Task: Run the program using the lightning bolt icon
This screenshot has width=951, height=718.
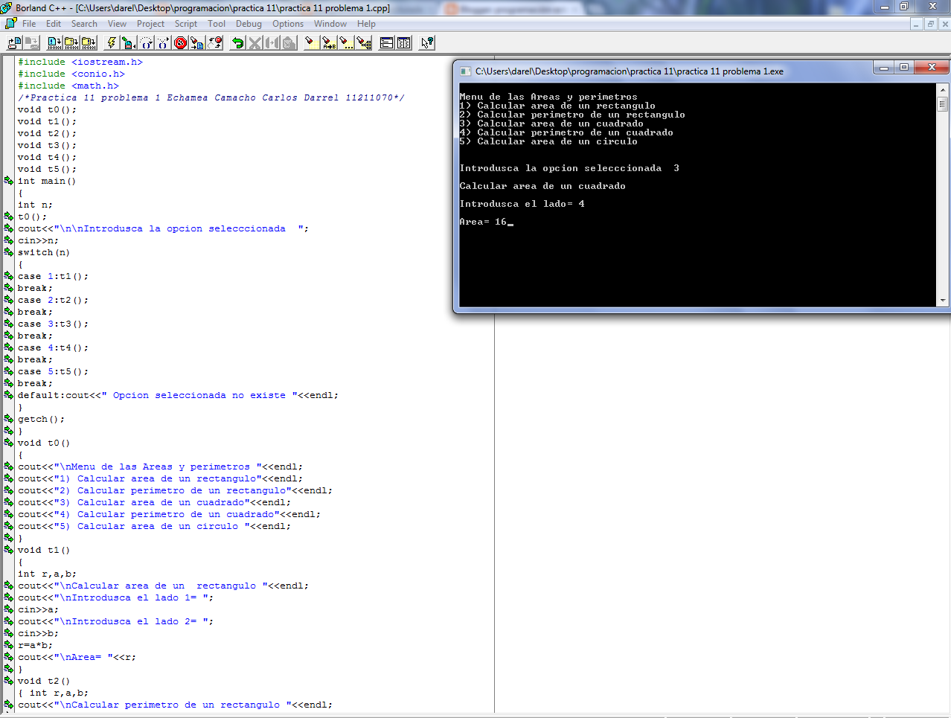Action: (110, 43)
